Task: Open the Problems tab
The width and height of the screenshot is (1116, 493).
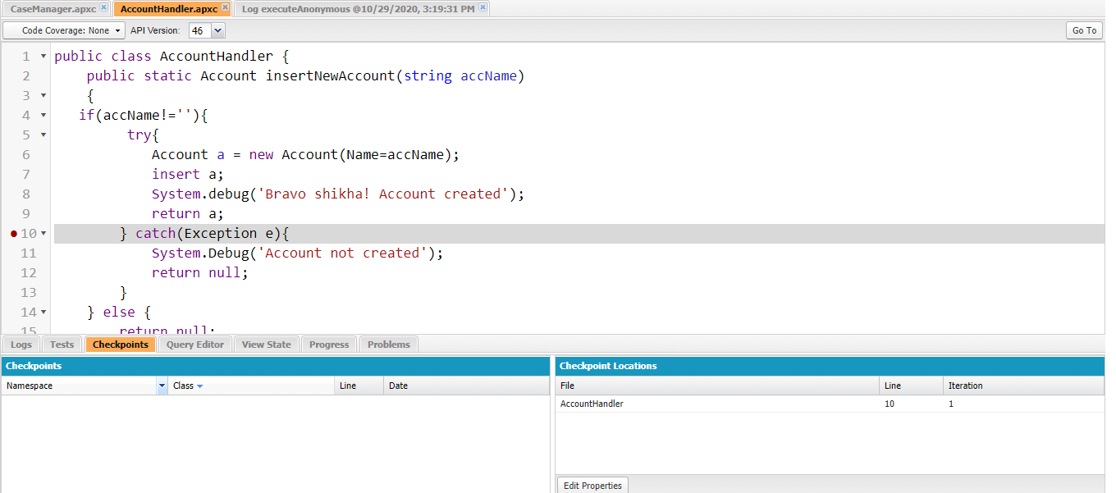Action: (388, 345)
